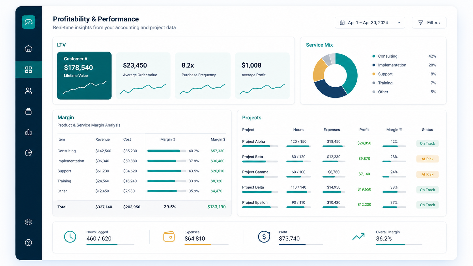Click the Cost column header in Margin

[x=127, y=139]
